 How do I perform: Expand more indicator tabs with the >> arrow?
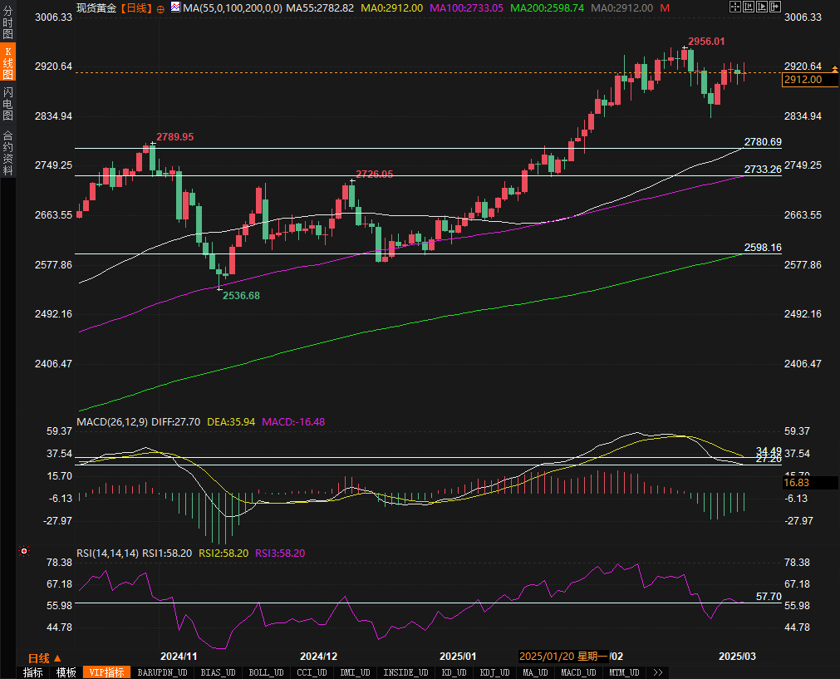coord(658,672)
